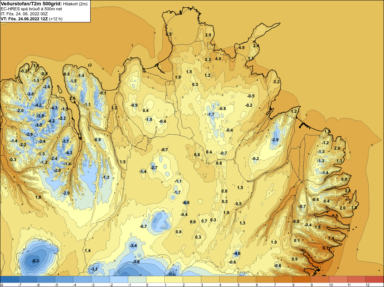Click the '7.4' temperature value
This screenshot has height=287, width=384.
click(331, 238)
